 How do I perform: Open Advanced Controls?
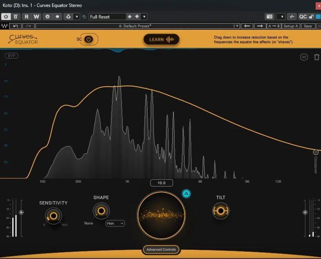pyautogui.click(x=161, y=250)
